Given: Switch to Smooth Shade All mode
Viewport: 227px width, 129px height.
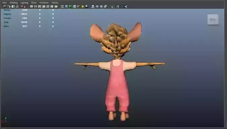Looking at the screenshot, I should [66, 6].
